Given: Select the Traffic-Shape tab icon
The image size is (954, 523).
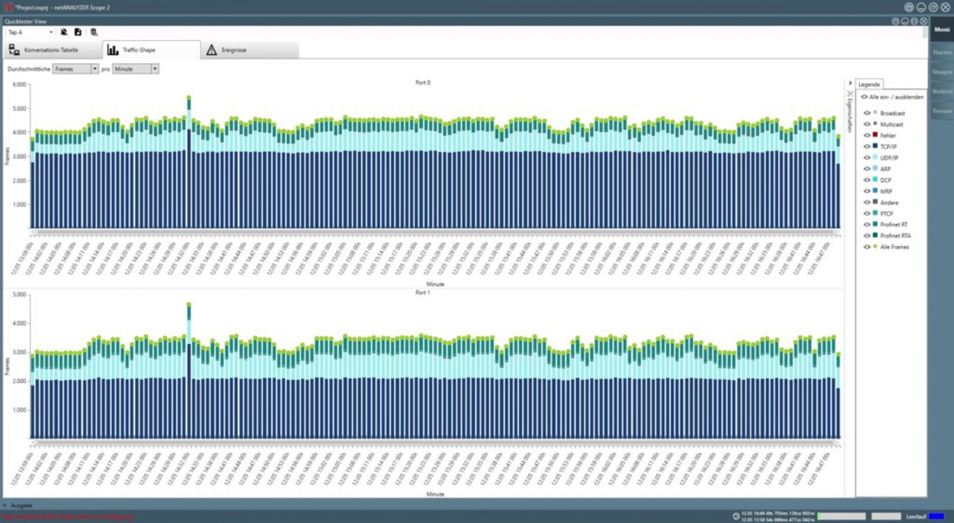Looking at the screenshot, I should click(x=113, y=50).
